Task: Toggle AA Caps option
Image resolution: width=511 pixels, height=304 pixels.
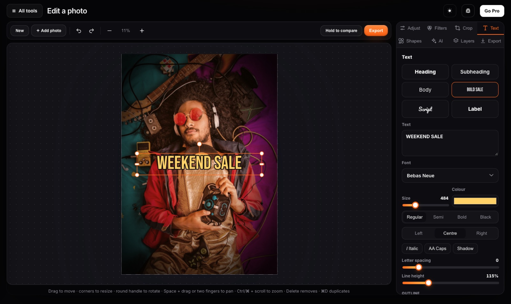Action: click(438, 248)
